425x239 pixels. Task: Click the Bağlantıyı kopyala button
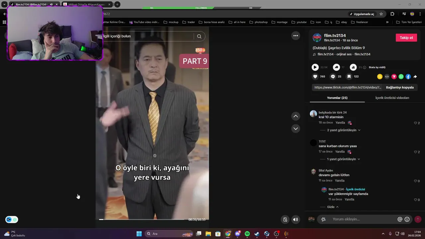[x=400, y=87]
